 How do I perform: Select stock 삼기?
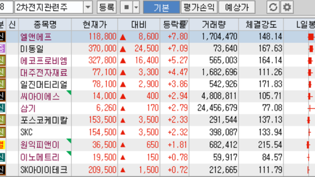(28, 108)
